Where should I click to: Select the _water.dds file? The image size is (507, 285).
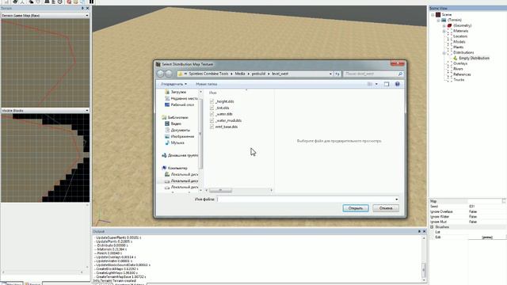223,114
